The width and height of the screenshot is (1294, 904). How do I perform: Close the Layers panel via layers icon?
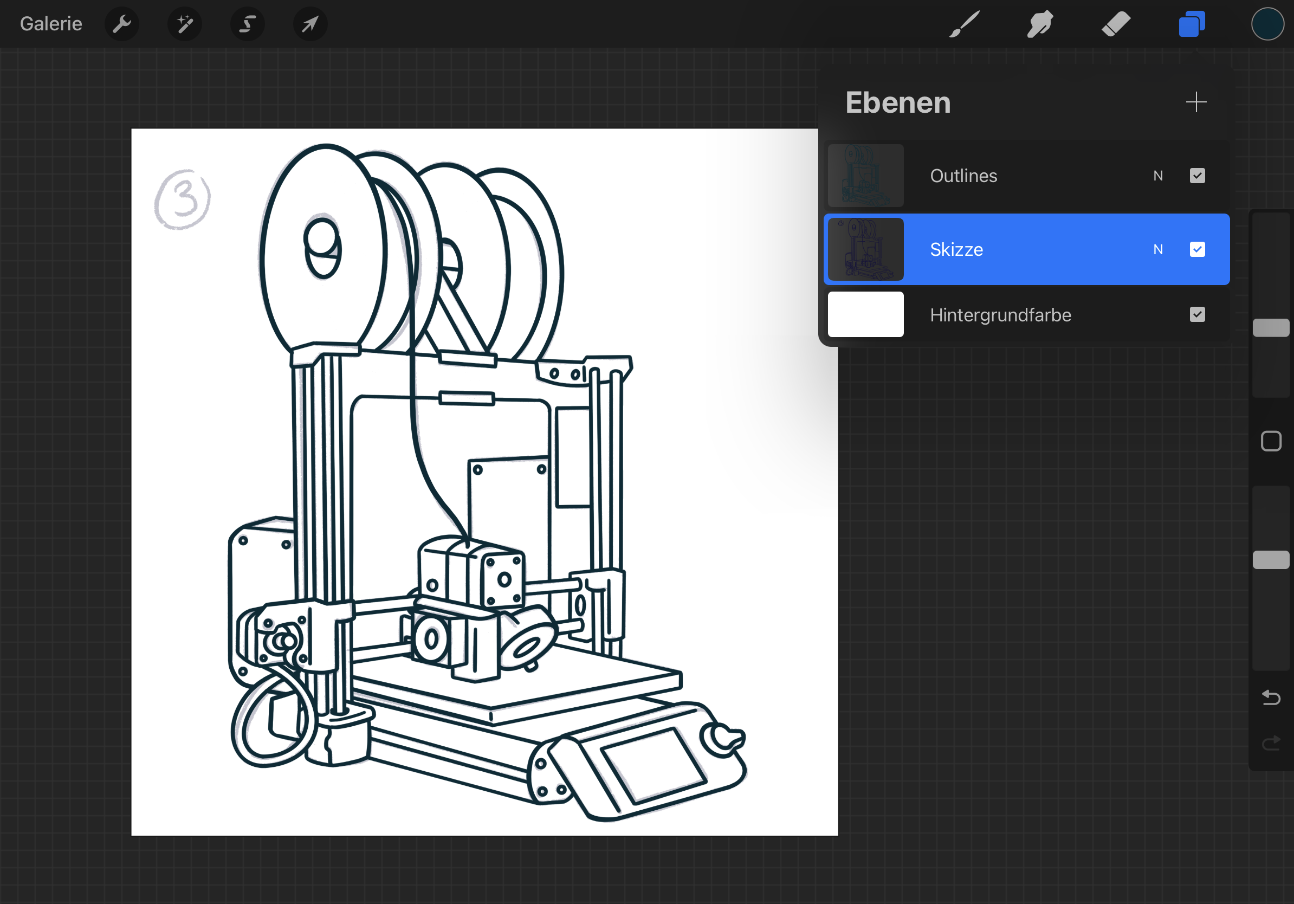[x=1192, y=24]
